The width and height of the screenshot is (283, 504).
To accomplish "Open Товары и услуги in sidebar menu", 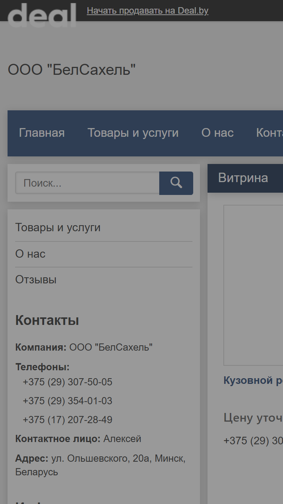I will (x=58, y=227).
